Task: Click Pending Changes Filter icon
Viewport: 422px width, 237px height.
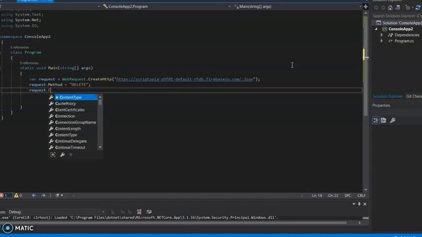Action: (408, 8)
